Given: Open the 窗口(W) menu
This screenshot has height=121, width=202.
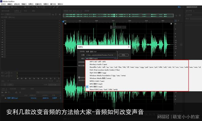Looking at the screenshot, I should tap(53, 4).
